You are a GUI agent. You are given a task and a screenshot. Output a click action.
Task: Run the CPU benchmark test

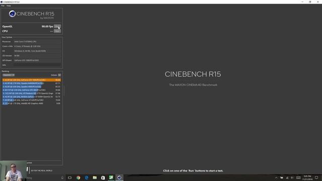[57, 31]
